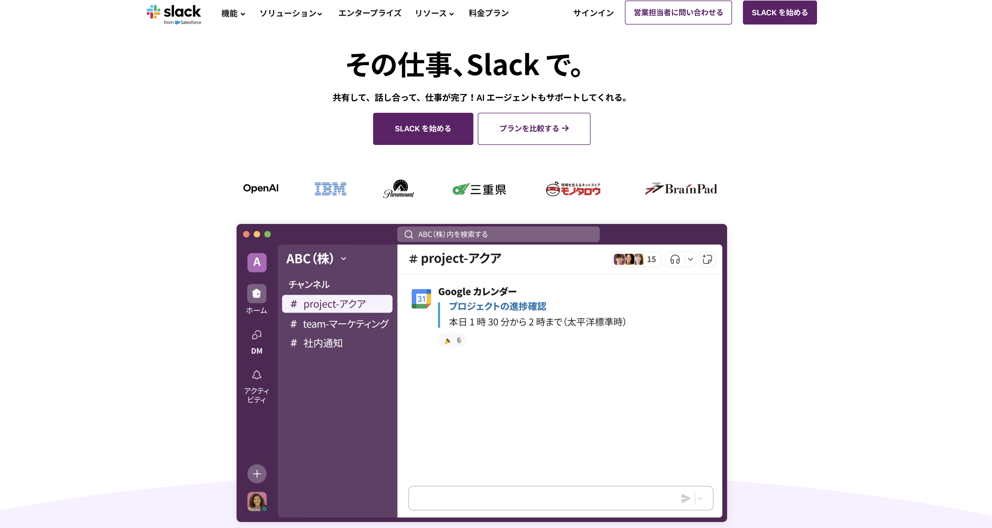Click the plus create button in the sidebar
This screenshot has height=528, width=992.
tap(257, 474)
